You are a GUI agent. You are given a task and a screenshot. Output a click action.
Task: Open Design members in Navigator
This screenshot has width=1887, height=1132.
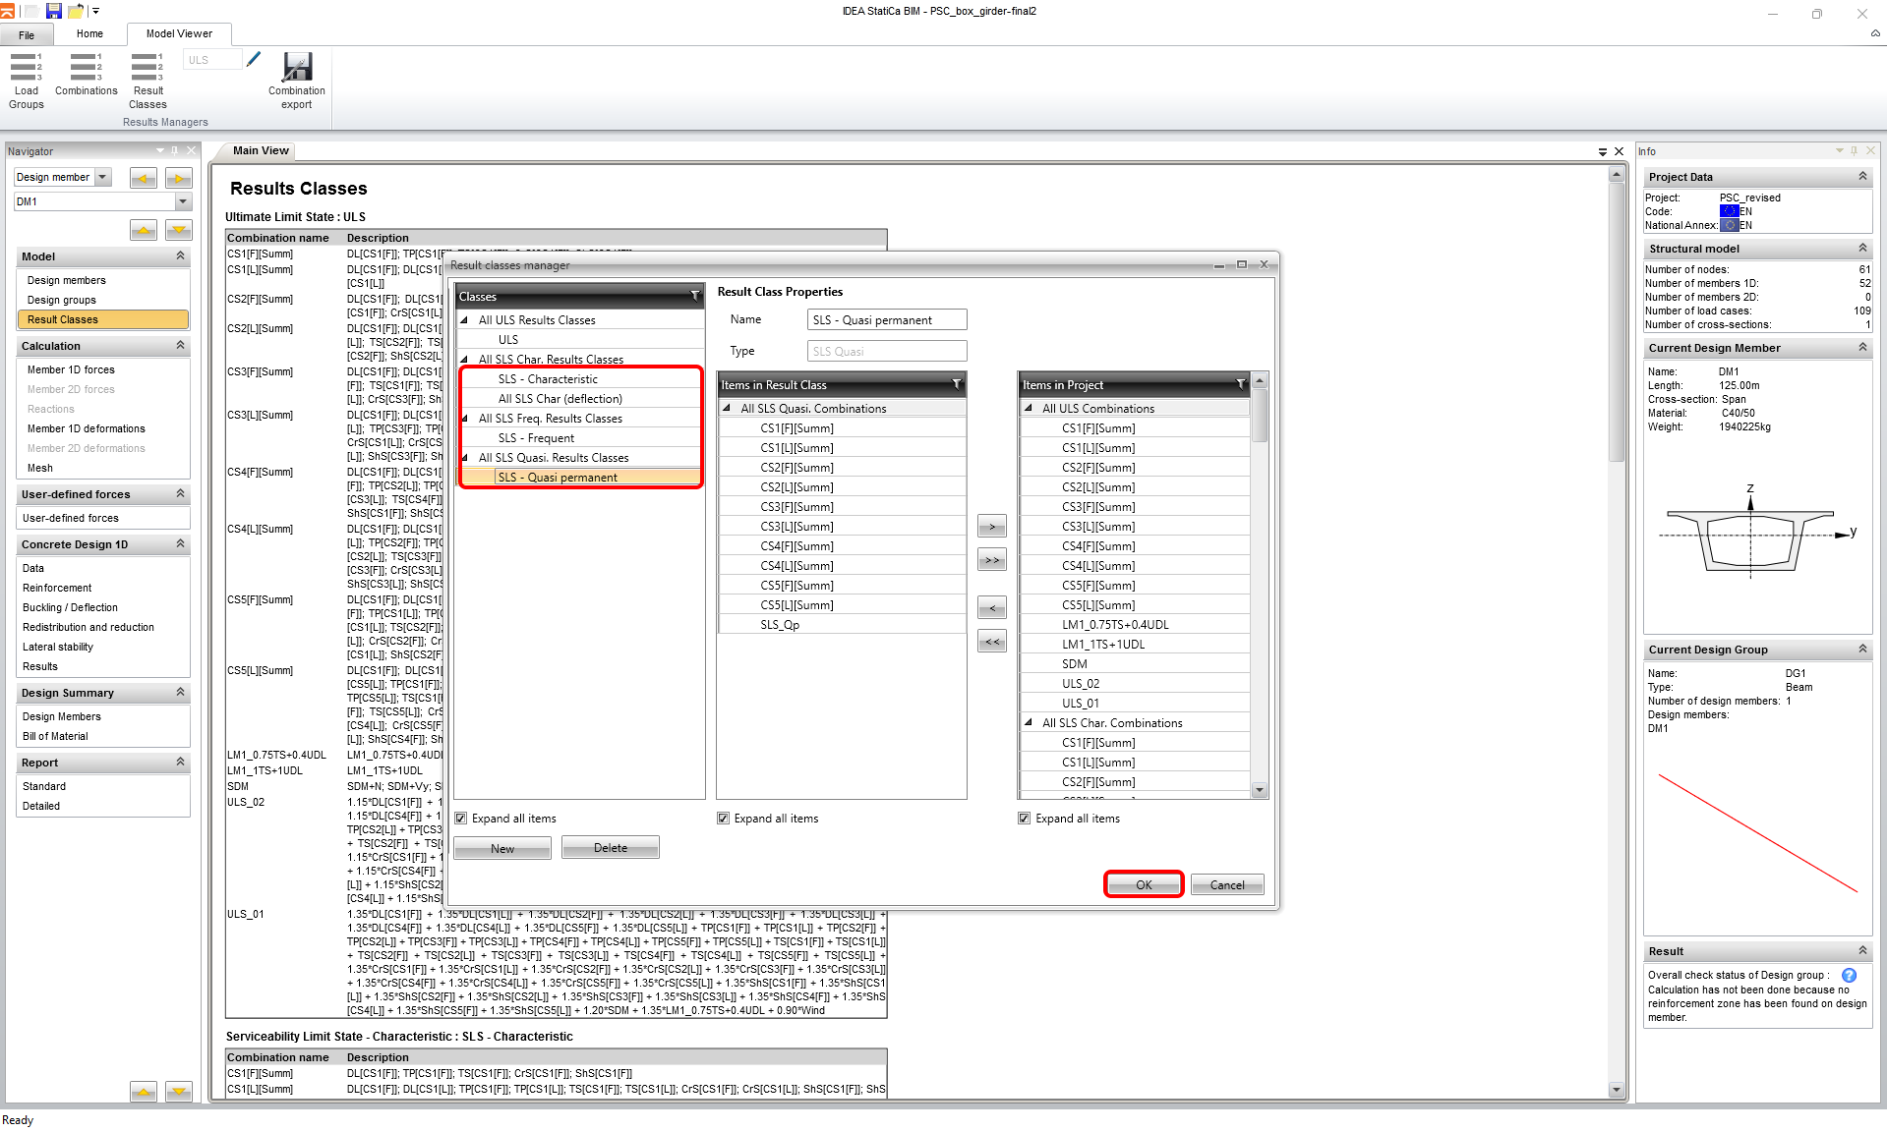point(67,280)
